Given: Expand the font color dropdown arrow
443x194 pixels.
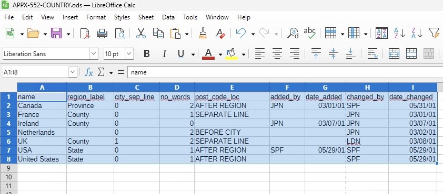Looking at the screenshot, I should coord(220,55).
